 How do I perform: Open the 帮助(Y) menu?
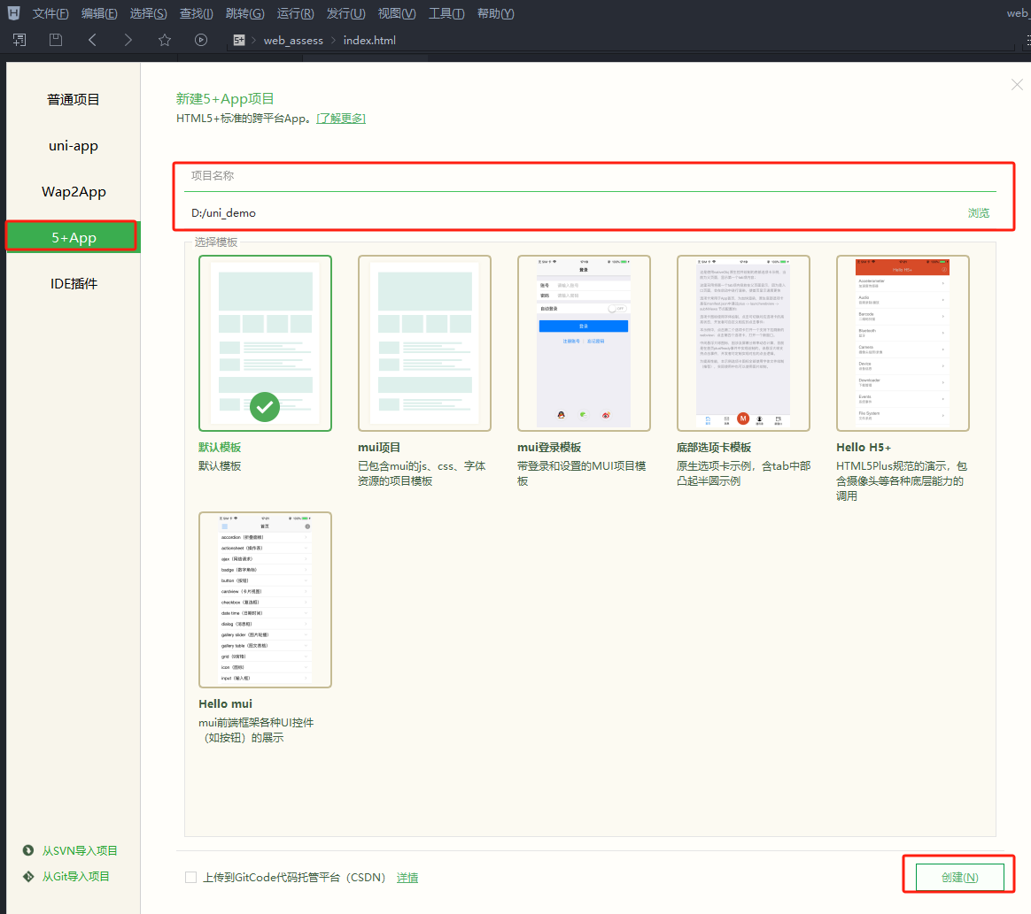click(495, 13)
